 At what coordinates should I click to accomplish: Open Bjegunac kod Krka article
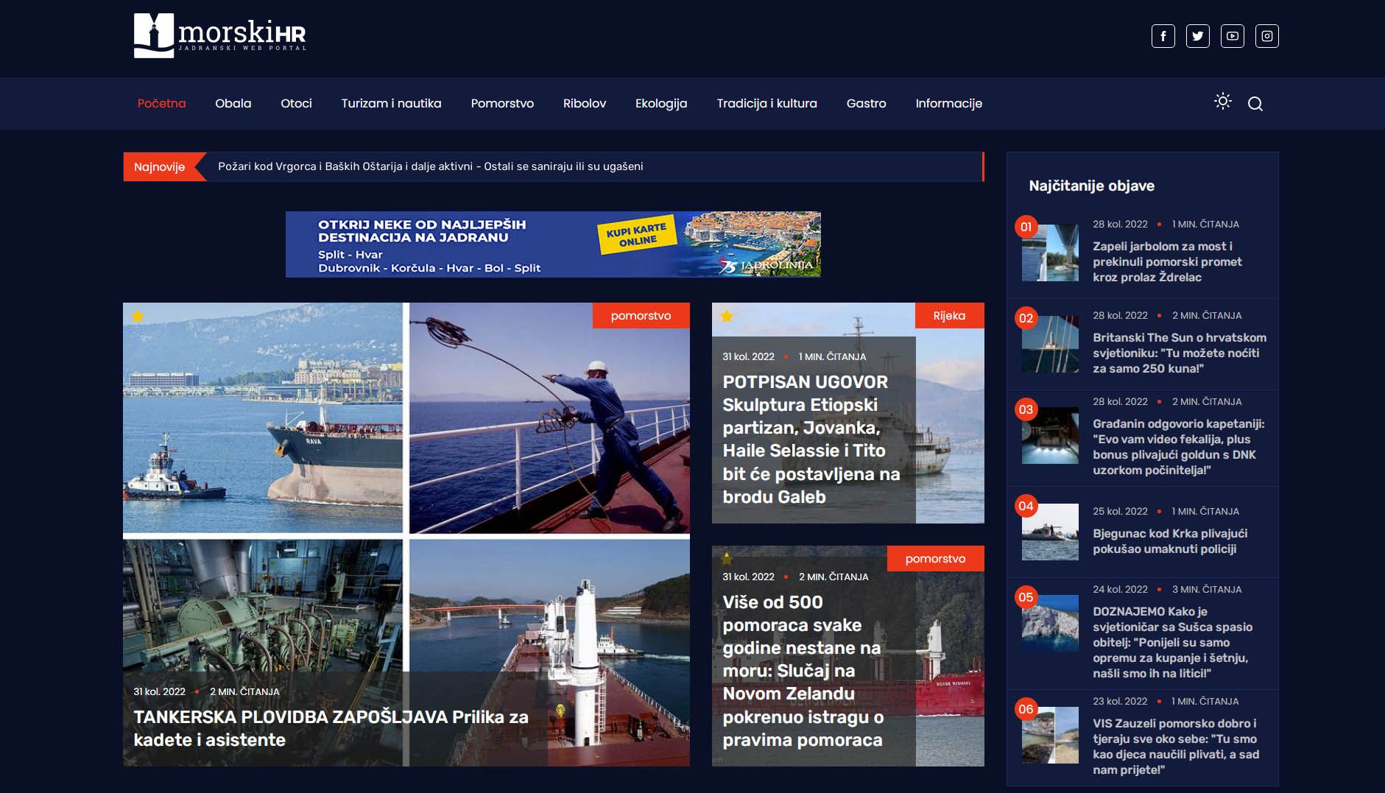point(1169,541)
